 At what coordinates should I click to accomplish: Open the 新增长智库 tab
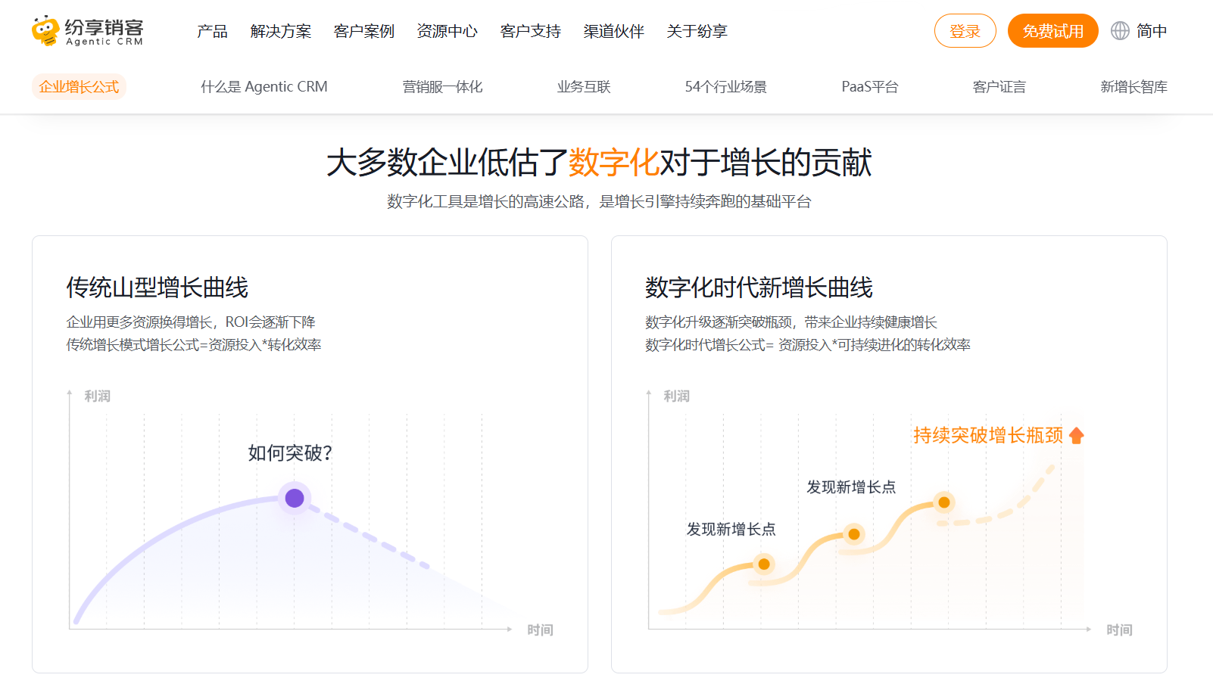point(1133,87)
